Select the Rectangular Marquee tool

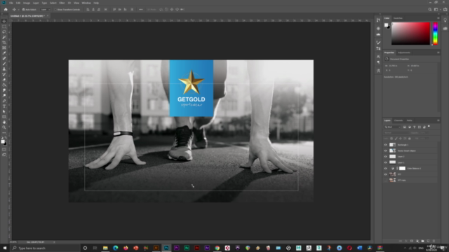pyautogui.click(x=4, y=27)
